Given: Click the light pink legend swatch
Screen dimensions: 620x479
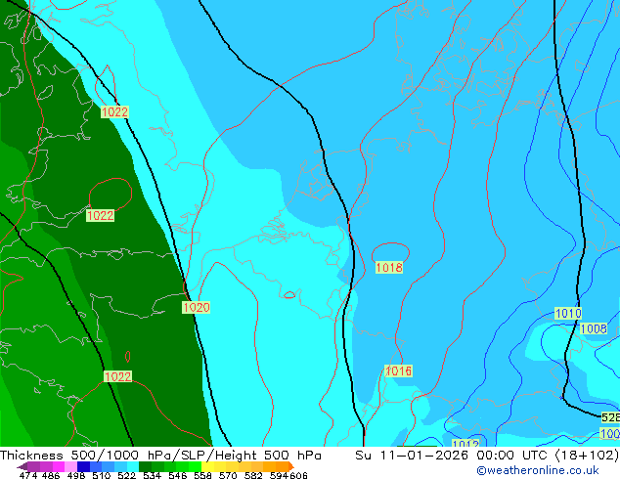Looking at the screenshot, I should click(70, 466).
